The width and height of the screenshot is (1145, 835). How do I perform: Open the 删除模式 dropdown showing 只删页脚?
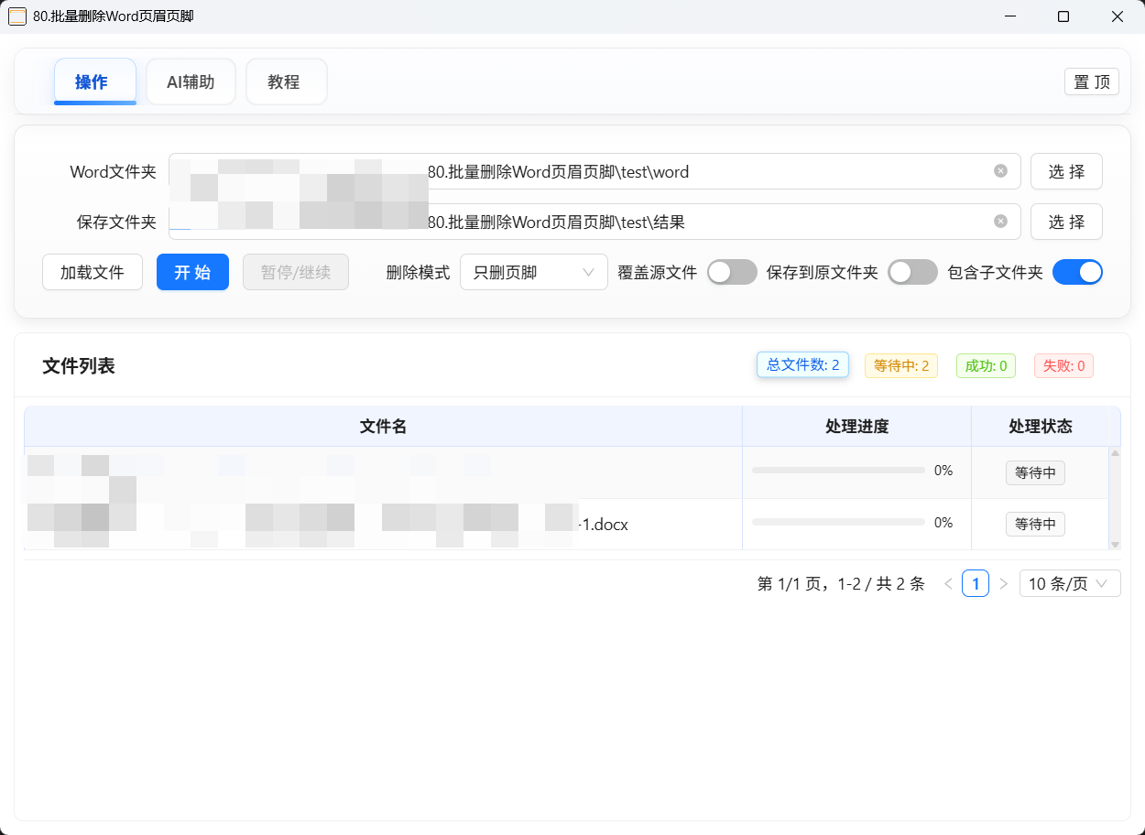pyautogui.click(x=533, y=272)
